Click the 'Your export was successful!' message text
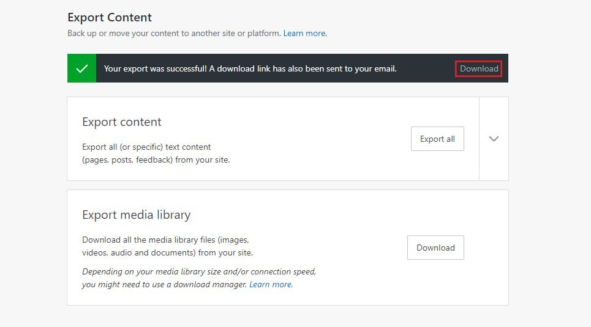The image size is (591, 327). [156, 68]
